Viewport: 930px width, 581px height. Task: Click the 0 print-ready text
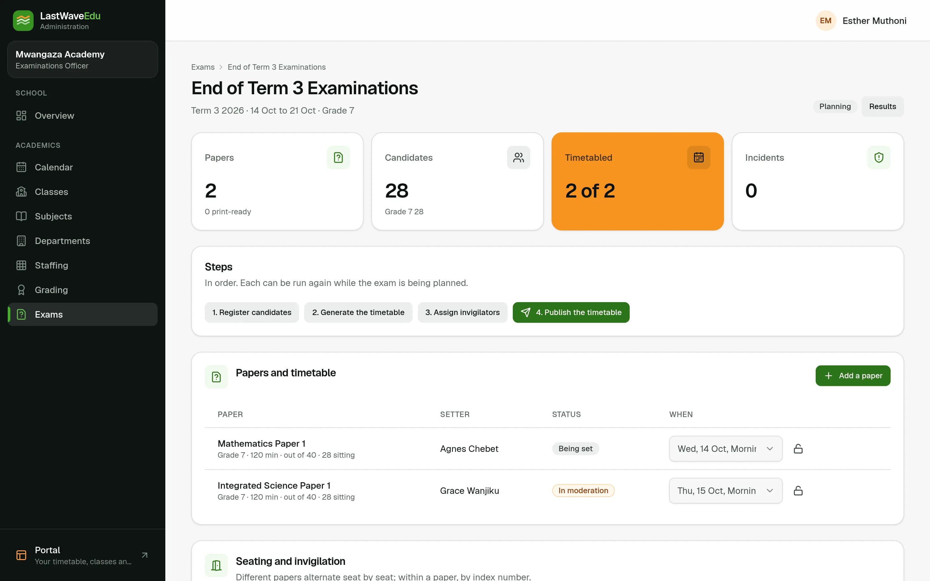228,212
